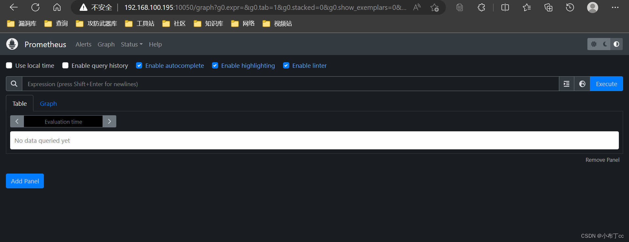Open browser settings and more menu
The image size is (629, 242).
tap(615, 7)
